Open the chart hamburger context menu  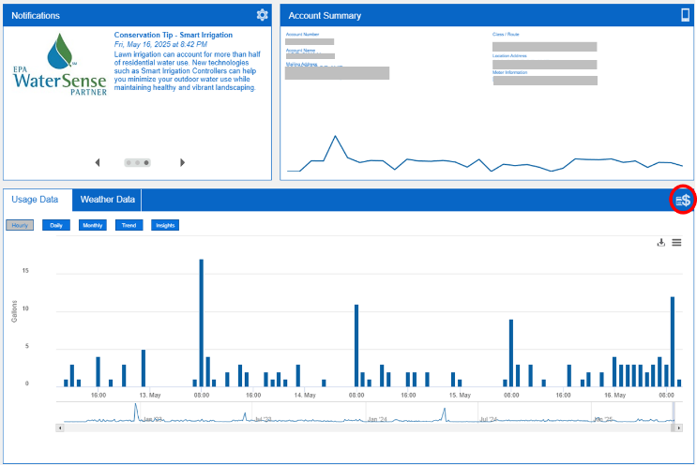(x=676, y=243)
